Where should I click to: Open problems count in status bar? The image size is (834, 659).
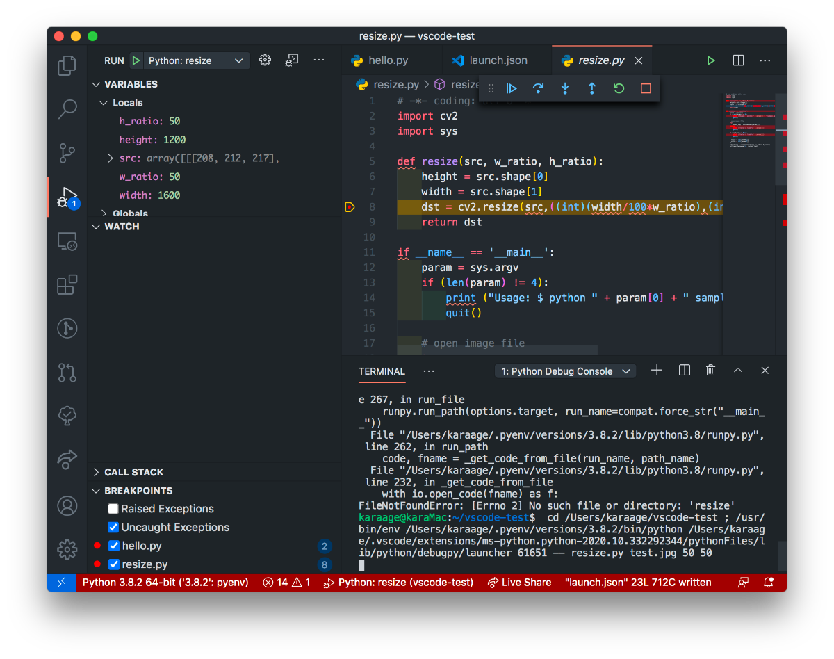pos(286,583)
